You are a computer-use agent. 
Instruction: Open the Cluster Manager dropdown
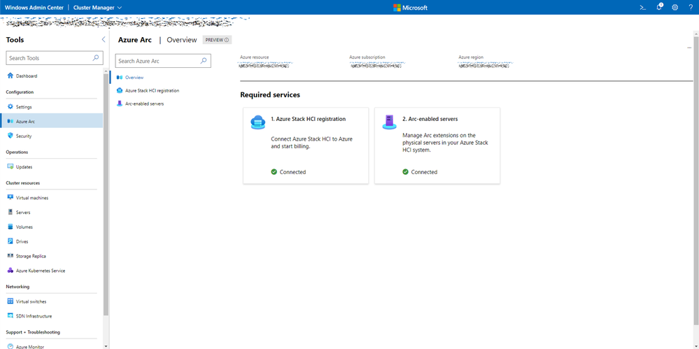point(98,8)
